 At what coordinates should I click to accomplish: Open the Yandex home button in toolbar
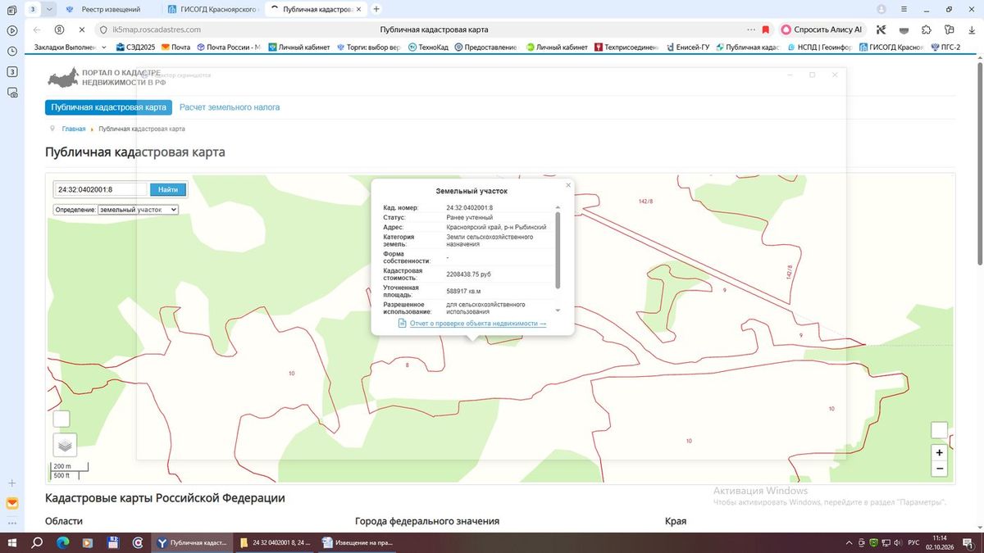(59, 29)
